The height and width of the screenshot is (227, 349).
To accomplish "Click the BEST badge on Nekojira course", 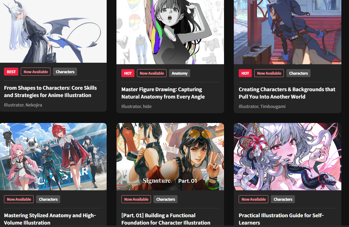I will coord(11,72).
